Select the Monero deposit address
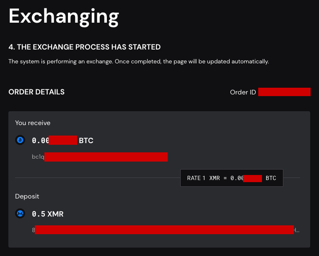The height and width of the screenshot is (256, 319). pos(166,230)
